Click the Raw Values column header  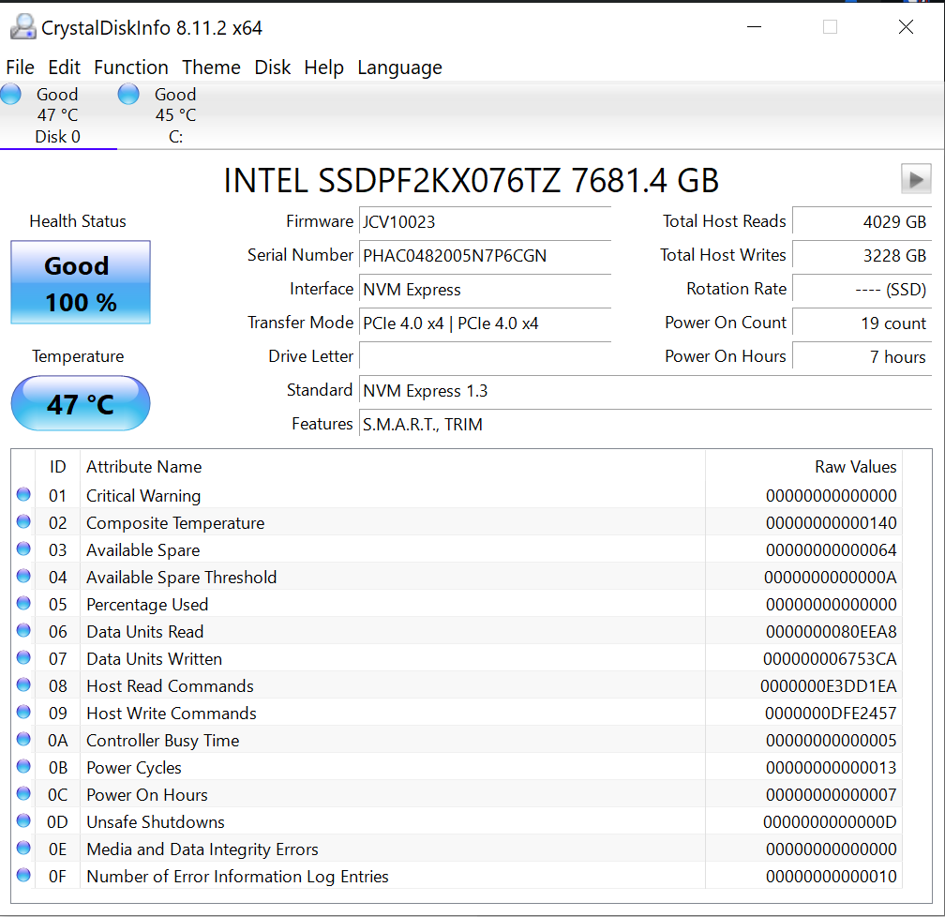tap(855, 467)
